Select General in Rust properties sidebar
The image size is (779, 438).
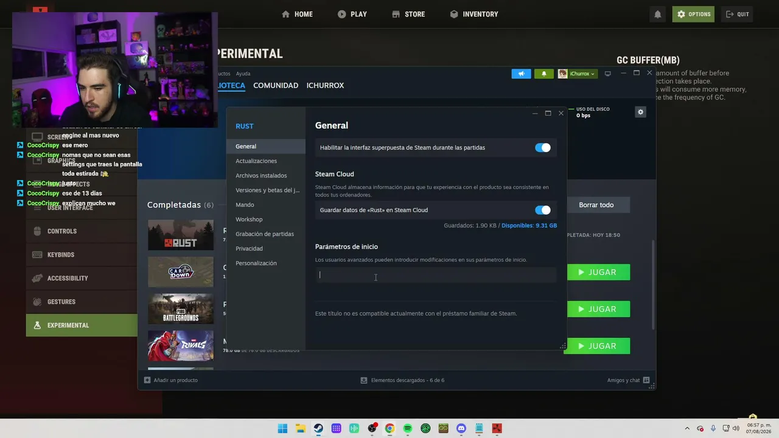[266, 147]
